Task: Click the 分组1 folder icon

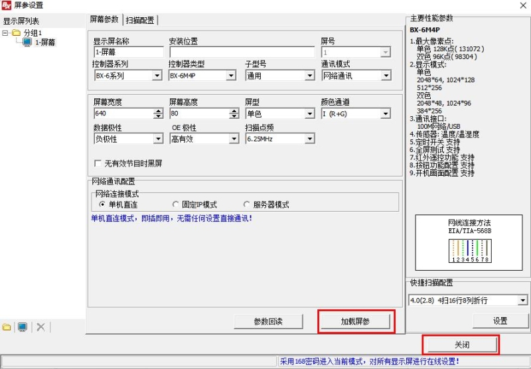Action: [16, 33]
